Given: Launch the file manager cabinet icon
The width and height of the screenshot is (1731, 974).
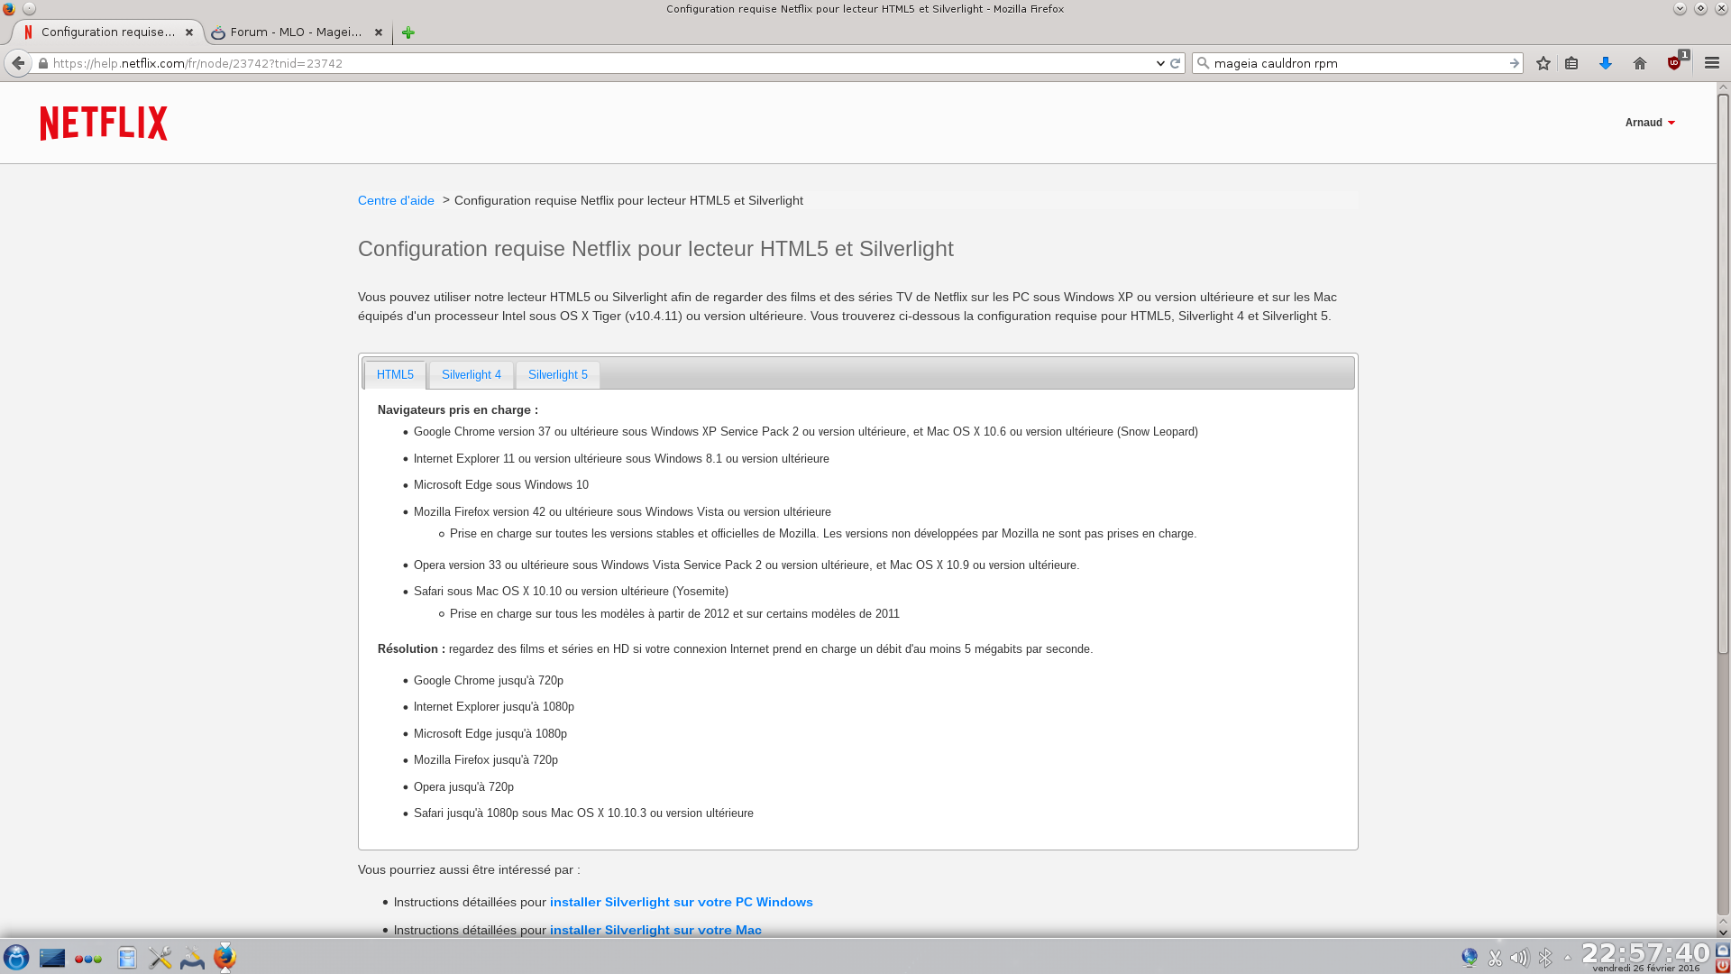Looking at the screenshot, I should tap(127, 958).
